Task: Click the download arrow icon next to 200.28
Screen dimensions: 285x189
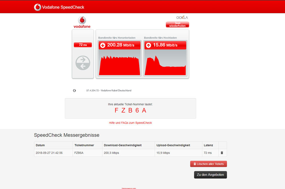Action: pyautogui.click(x=103, y=45)
